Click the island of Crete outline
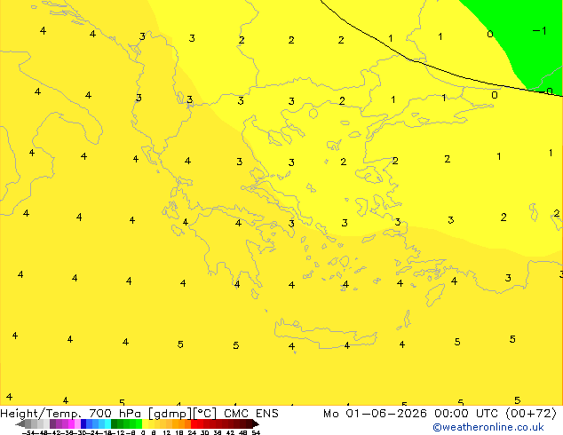This screenshot has width=563, height=435. (x=325, y=334)
